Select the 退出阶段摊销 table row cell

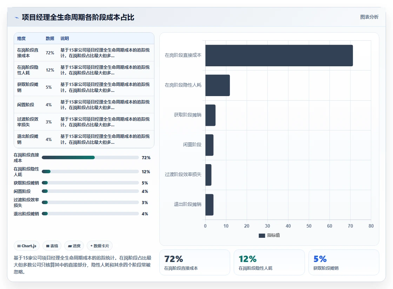[28, 139]
